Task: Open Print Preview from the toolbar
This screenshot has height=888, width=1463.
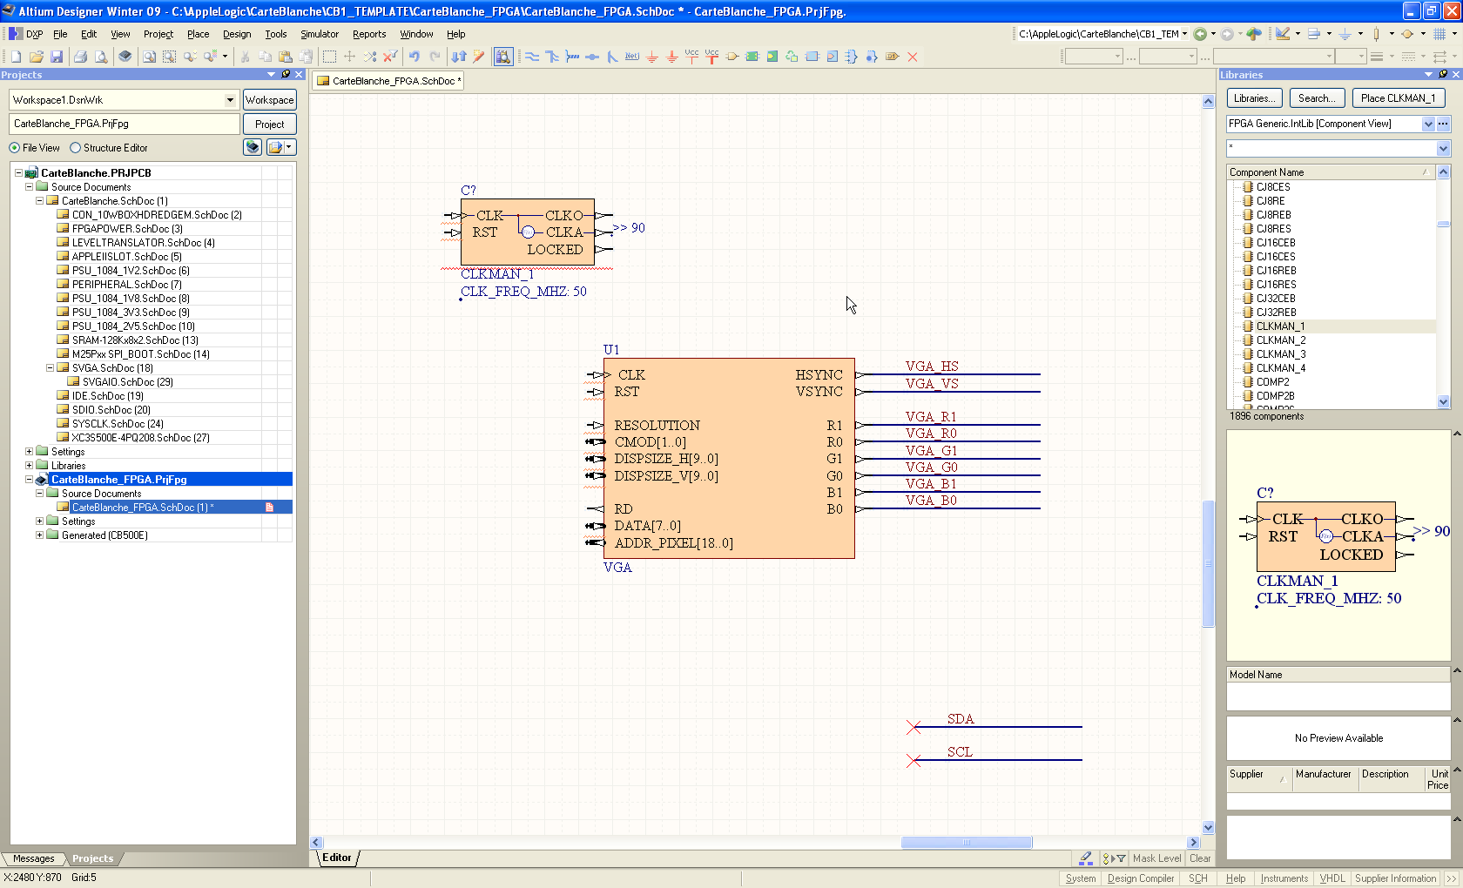Action: point(101,57)
